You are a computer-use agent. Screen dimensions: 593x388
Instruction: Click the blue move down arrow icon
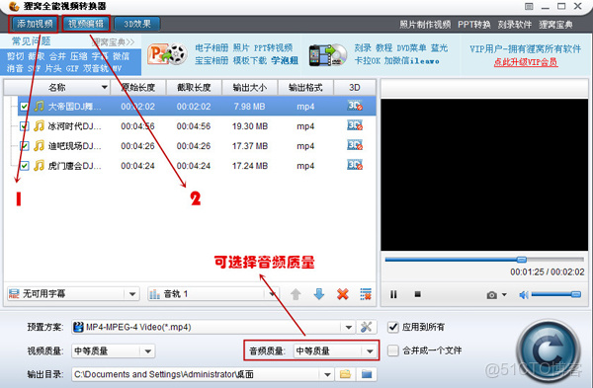(x=319, y=294)
